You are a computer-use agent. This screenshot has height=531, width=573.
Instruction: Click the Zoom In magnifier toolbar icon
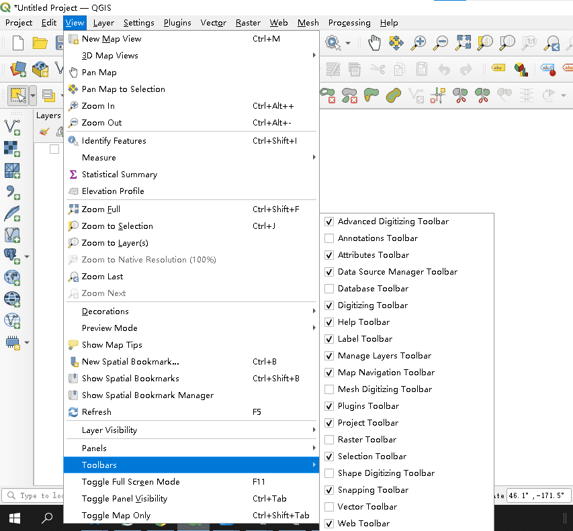coord(418,43)
